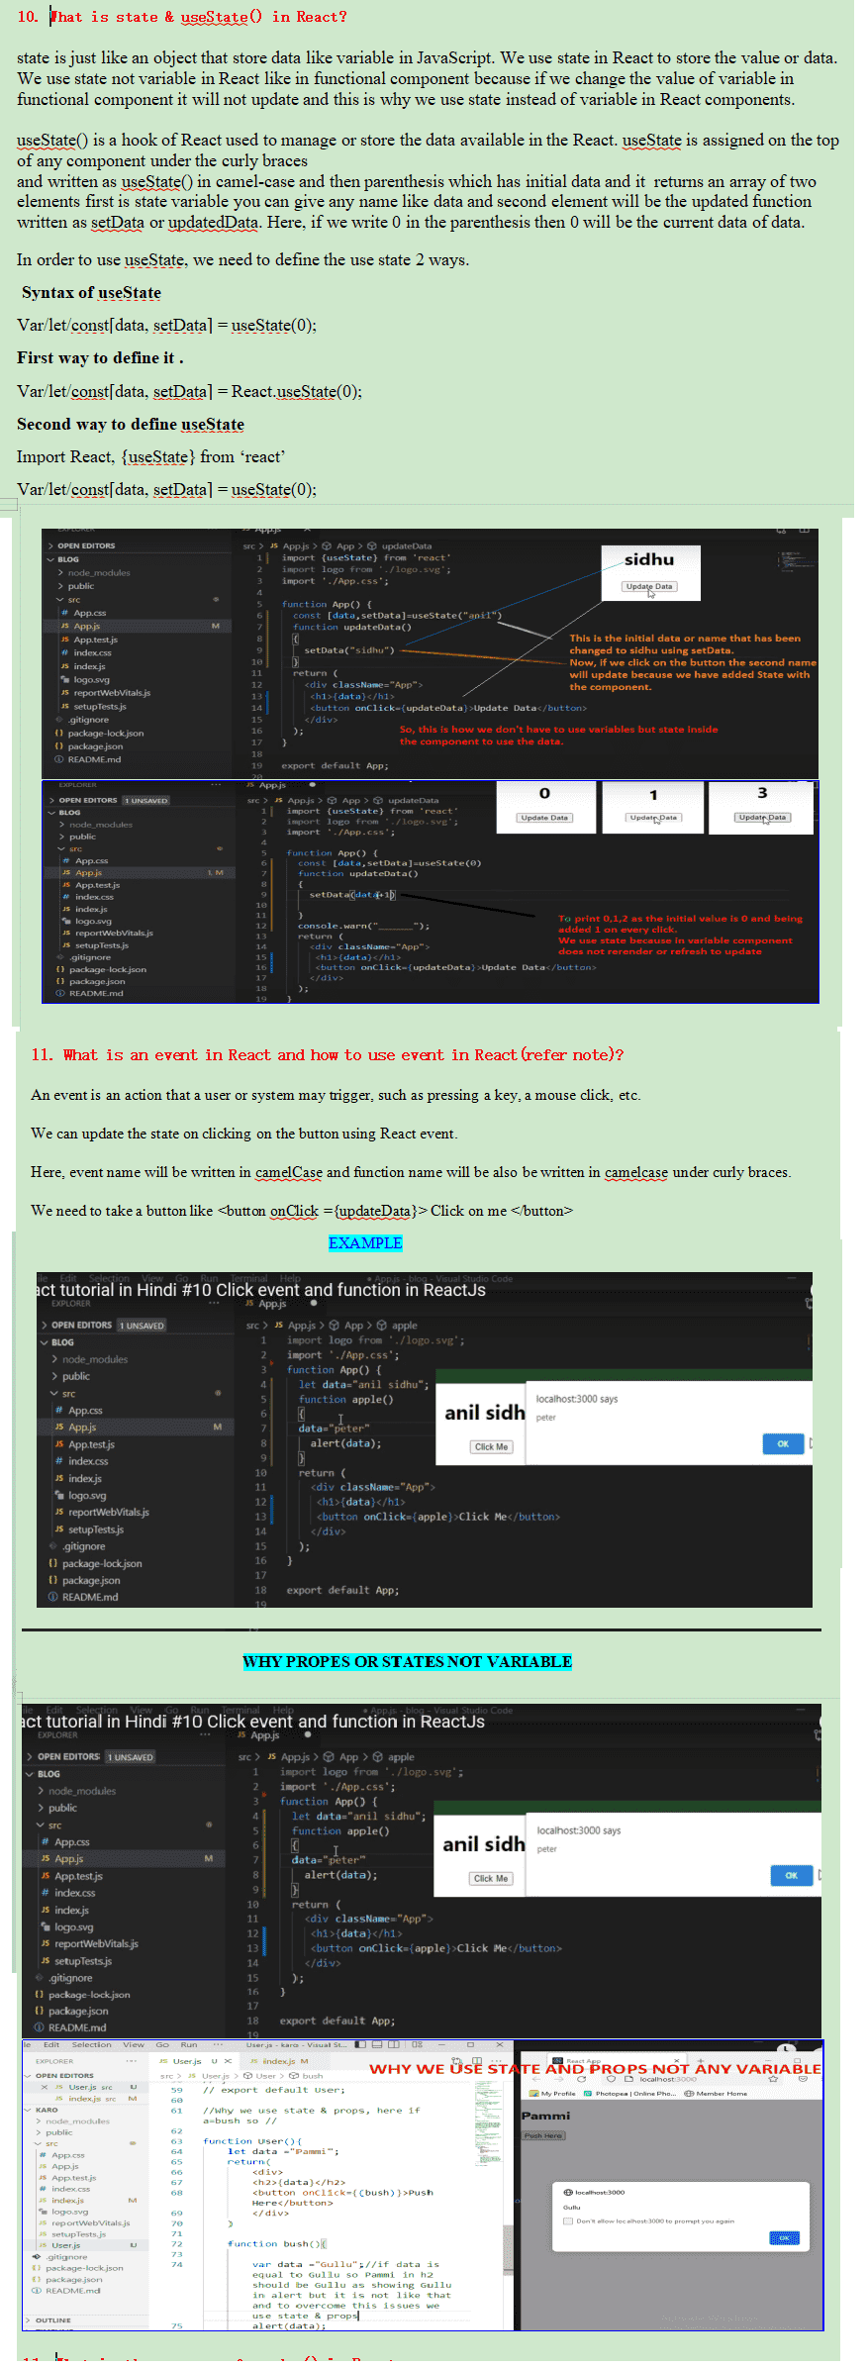867x2368 pixels.
Task: Select 'WHY PROPES OR STATES NOT VARIABLE' heading
Action: 407,1661
